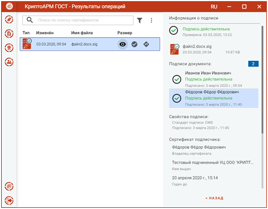The height and width of the screenshot is (209, 268).
Task: Click the verify checkmark icon in file row
Action: point(135,45)
